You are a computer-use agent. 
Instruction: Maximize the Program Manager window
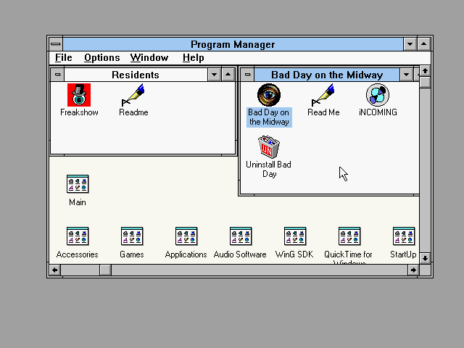(x=423, y=44)
